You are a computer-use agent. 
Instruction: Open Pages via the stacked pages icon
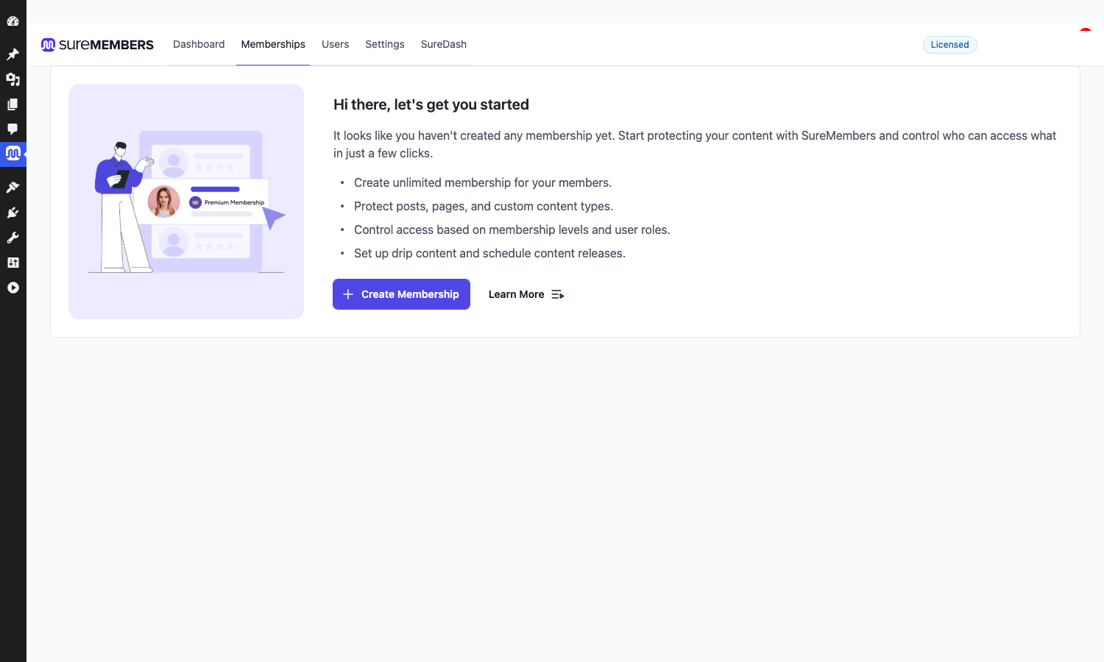tap(13, 104)
